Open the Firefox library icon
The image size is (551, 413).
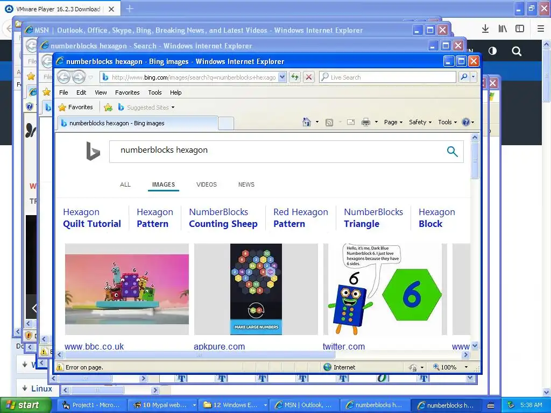pos(503,29)
